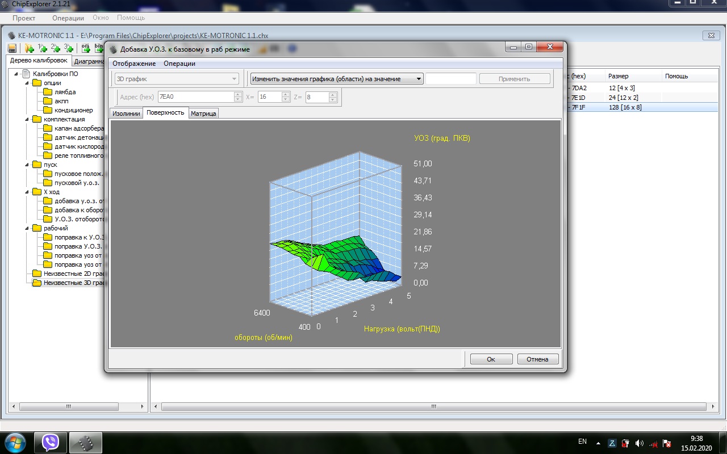Open the 'Операции' menu in dialog
This screenshot has height=454, width=727.
click(x=179, y=64)
